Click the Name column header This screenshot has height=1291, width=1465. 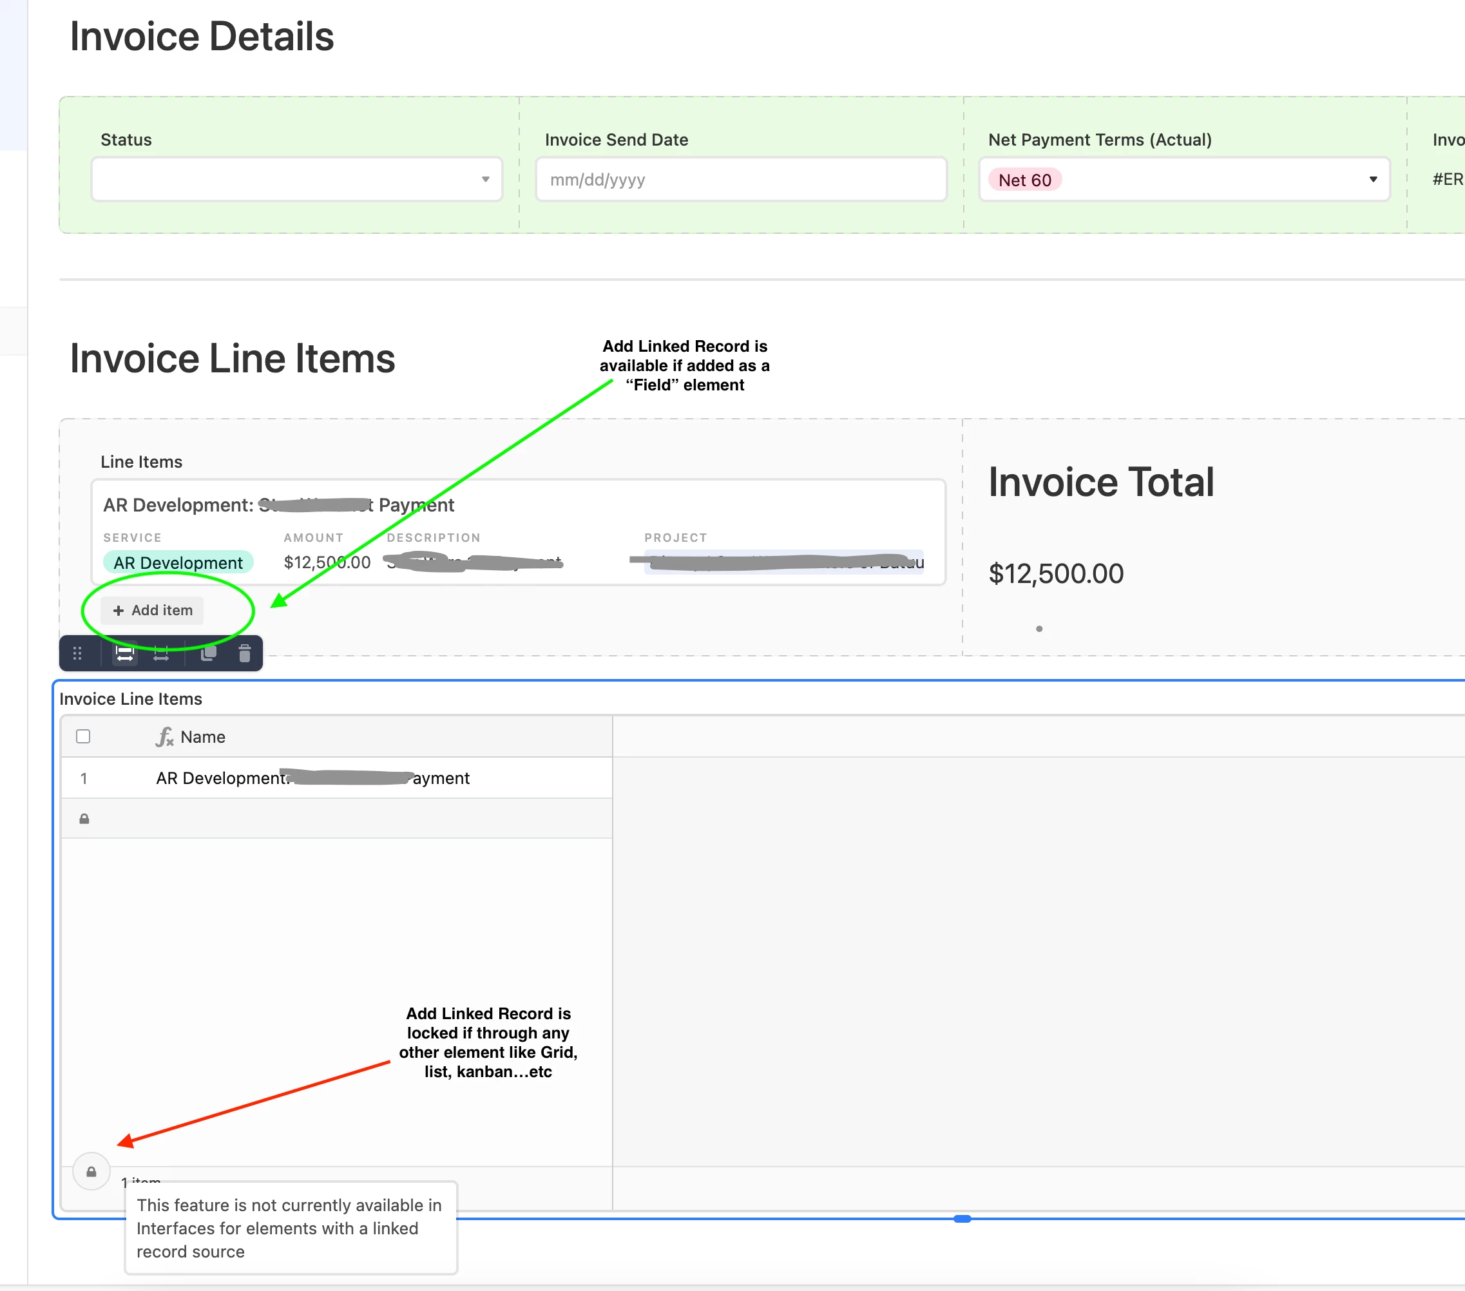[203, 737]
